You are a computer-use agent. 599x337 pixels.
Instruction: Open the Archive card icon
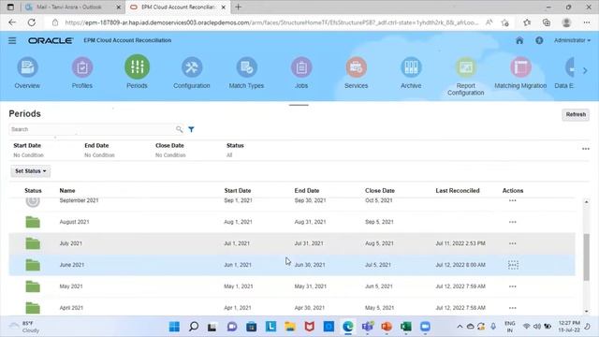tap(411, 67)
